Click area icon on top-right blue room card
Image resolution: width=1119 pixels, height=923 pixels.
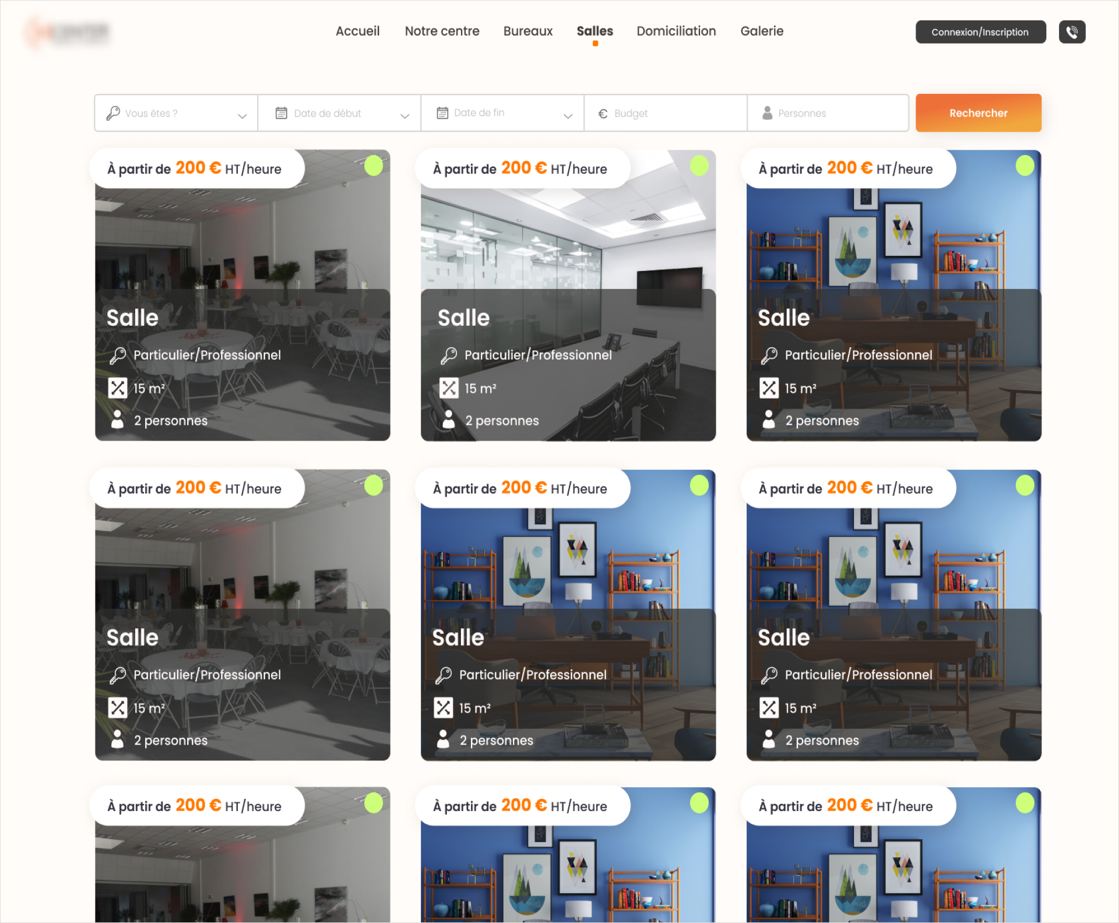(x=769, y=388)
